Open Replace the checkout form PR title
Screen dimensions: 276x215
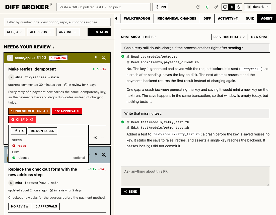click(43, 172)
